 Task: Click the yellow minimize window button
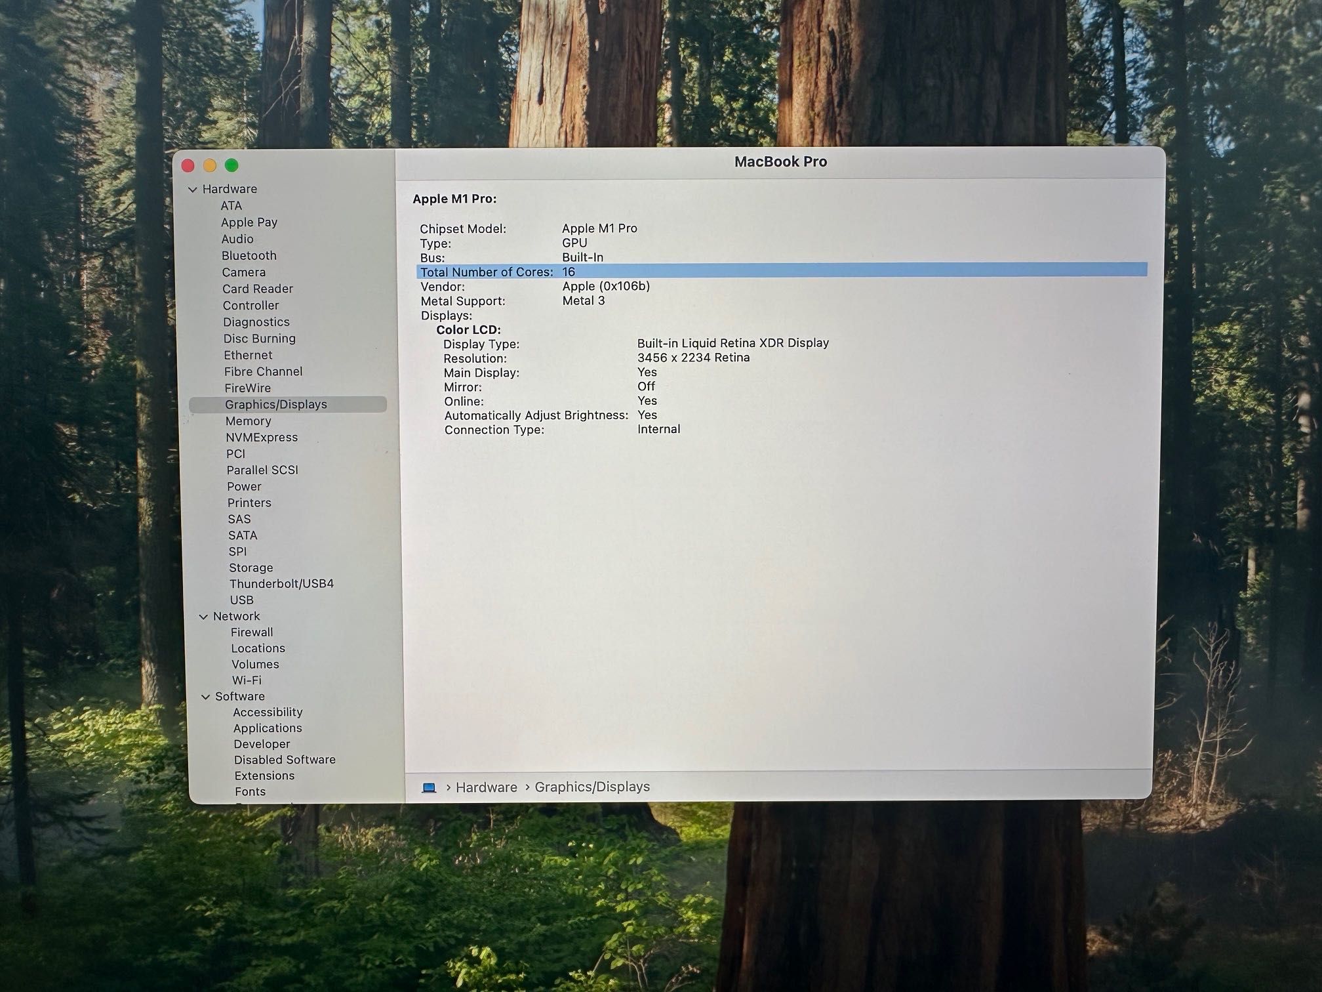tap(210, 165)
